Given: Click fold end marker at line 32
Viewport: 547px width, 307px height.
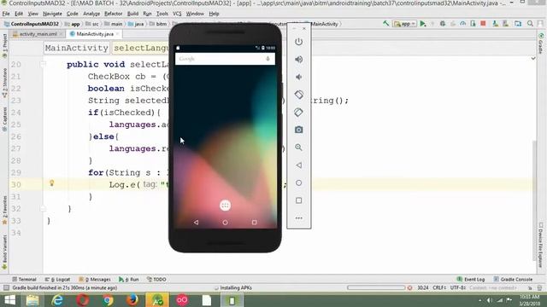Looking at the screenshot, I should pos(44,208).
